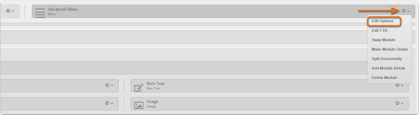Collapse the Advanced Menu gear options

[405, 11]
